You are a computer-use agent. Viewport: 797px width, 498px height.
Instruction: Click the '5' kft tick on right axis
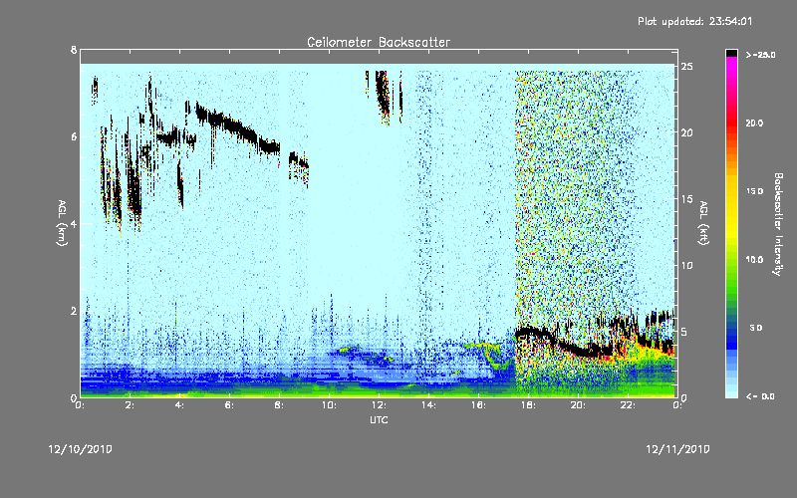(684, 332)
